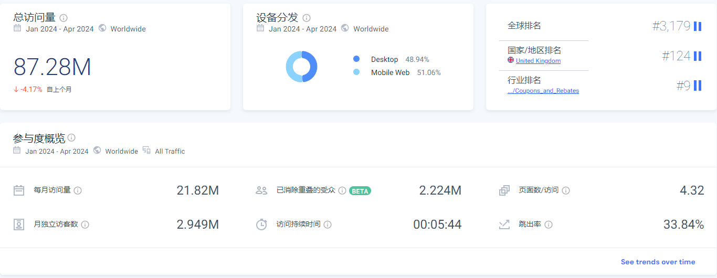Click the info icon next to 参与度概览
This screenshot has width=717, height=278.
click(x=71, y=137)
